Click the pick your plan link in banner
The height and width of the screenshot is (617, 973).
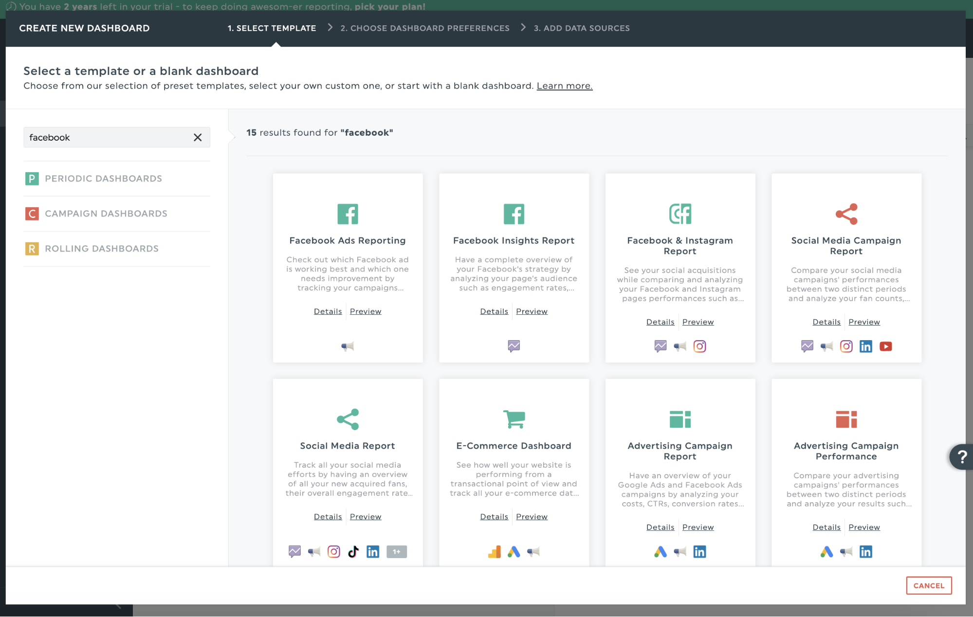(390, 6)
